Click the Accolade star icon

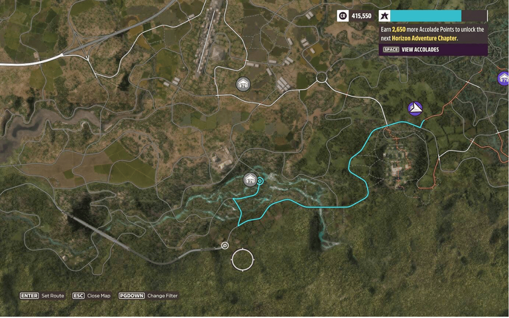(x=384, y=16)
